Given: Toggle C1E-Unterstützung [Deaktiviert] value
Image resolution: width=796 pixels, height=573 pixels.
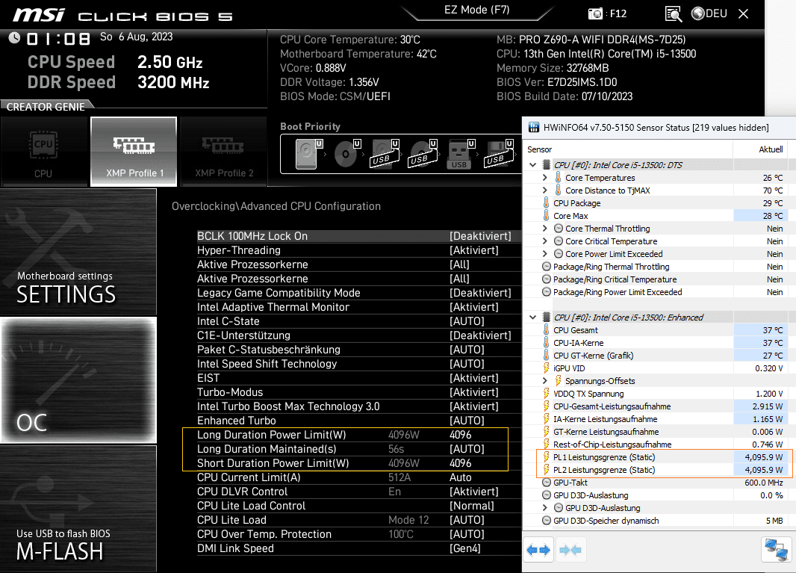Looking at the screenshot, I should click(479, 335).
